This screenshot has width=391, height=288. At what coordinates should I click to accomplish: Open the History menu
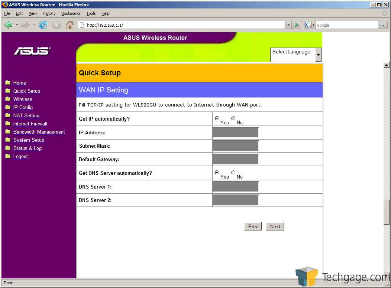[49, 13]
